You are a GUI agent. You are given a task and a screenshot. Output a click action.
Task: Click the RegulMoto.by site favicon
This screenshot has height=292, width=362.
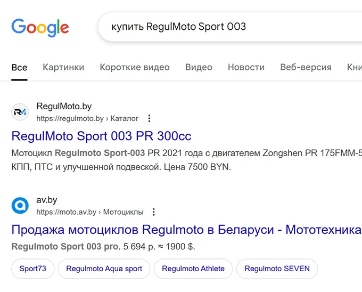pos(20,112)
